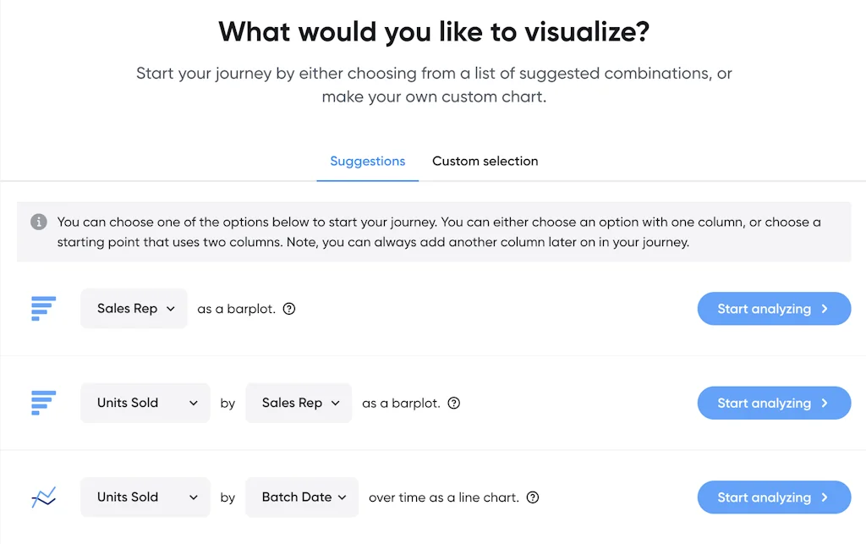
Task: Select the Suggestions tab
Action: (x=367, y=161)
